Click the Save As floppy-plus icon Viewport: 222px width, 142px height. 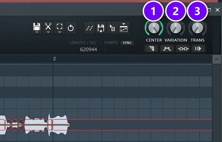click(101, 28)
